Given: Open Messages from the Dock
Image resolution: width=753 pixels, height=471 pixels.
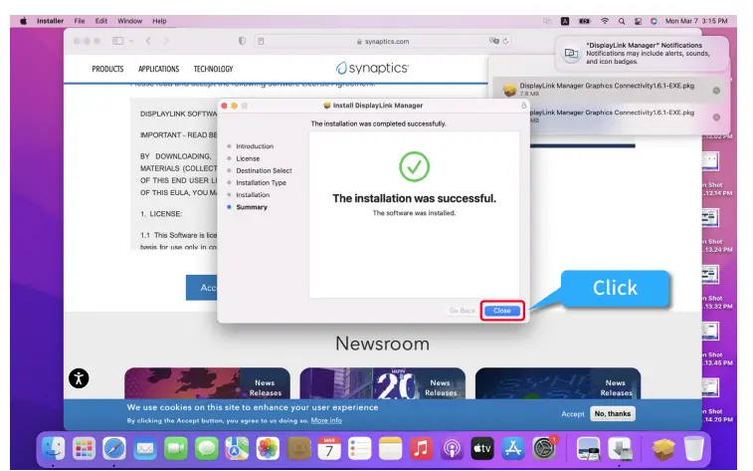Looking at the screenshot, I should pos(207,449).
